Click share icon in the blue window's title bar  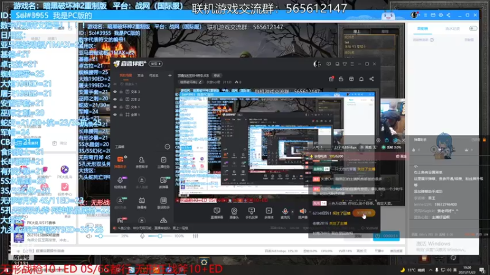tap(448, 15)
